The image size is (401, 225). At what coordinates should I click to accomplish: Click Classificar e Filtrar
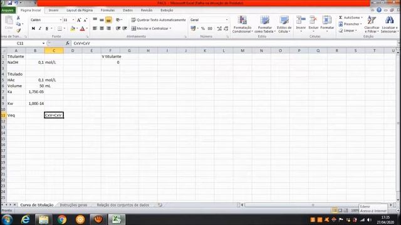click(x=372, y=24)
